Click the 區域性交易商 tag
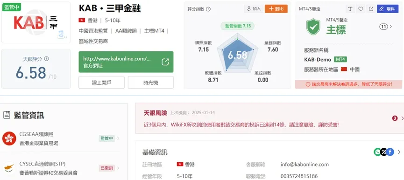 pos(93,41)
